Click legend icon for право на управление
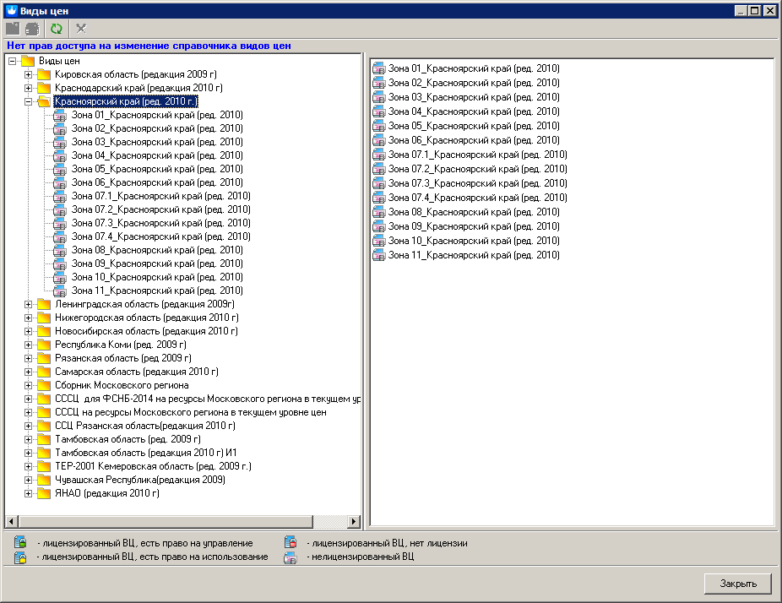 20,542
